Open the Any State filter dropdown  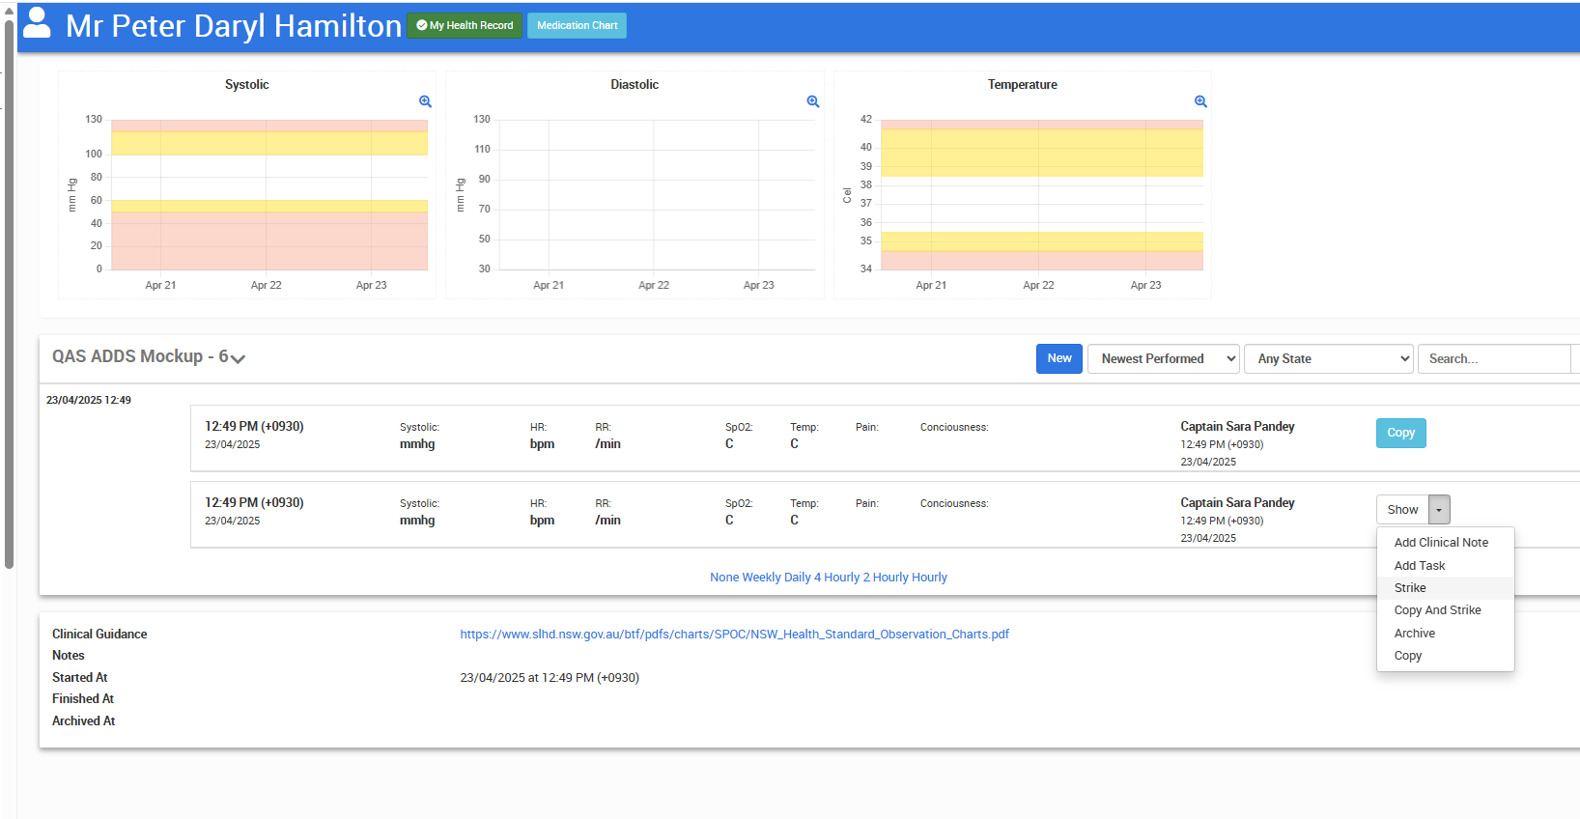click(1328, 358)
